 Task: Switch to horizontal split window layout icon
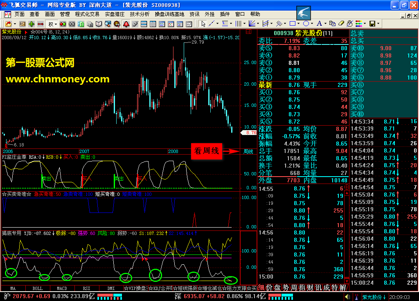[x=144, y=24]
